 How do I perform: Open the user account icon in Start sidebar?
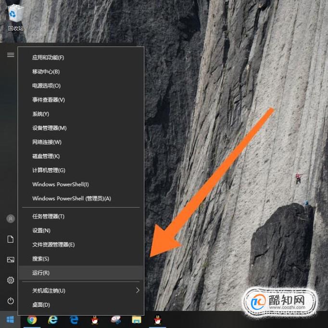click(11, 219)
